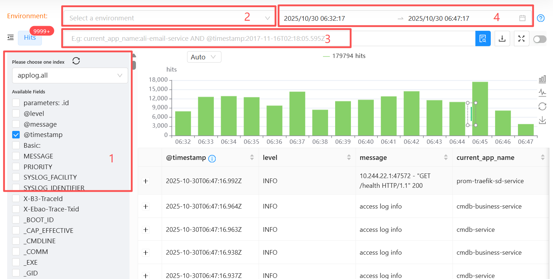Check the @message field checkbox
553x279 pixels.
16,124
